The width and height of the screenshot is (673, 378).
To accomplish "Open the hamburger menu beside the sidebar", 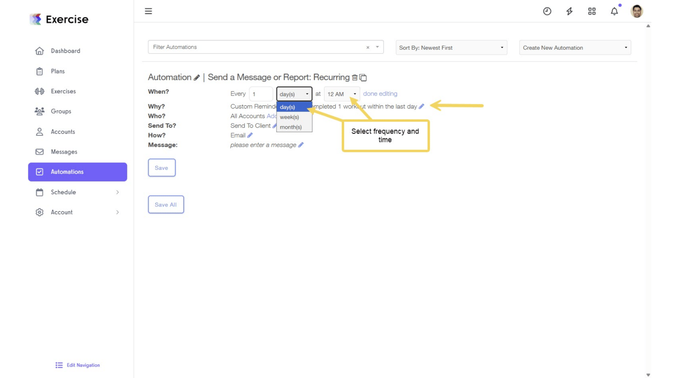I will point(148,11).
